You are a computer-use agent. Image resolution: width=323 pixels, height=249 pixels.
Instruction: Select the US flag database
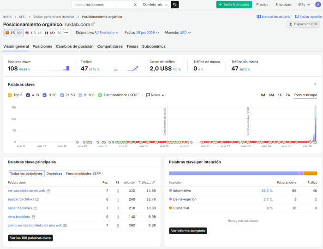point(33,33)
